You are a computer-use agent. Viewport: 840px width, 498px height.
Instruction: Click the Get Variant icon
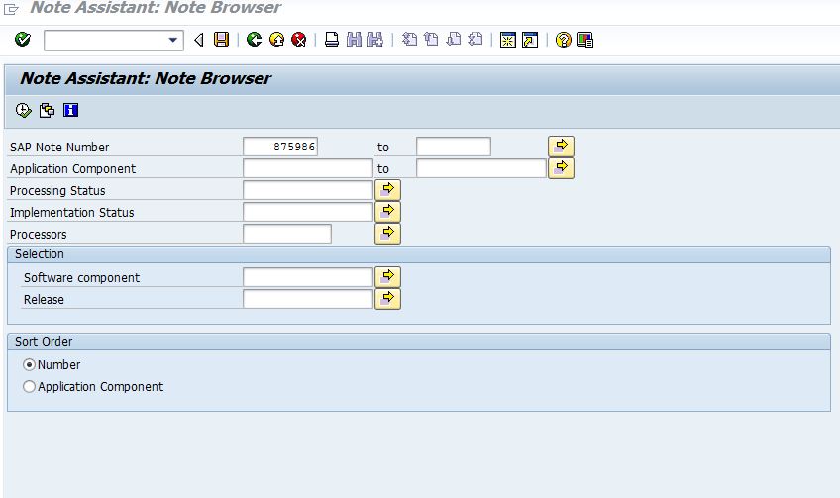pyautogui.click(x=48, y=110)
